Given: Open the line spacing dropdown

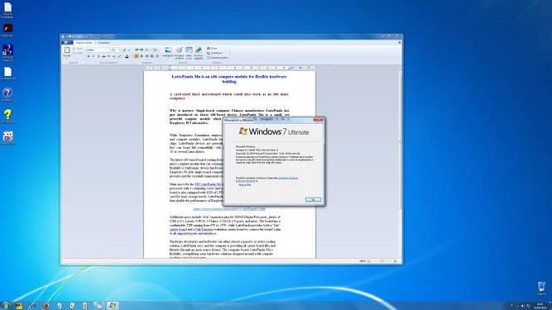Looking at the screenshot, I should [156, 50].
